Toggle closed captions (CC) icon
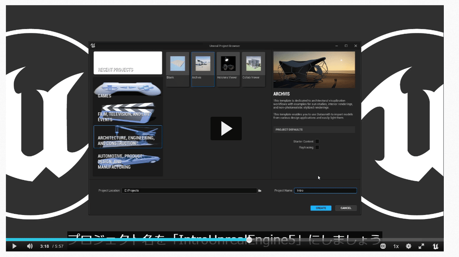 (x=383, y=246)
